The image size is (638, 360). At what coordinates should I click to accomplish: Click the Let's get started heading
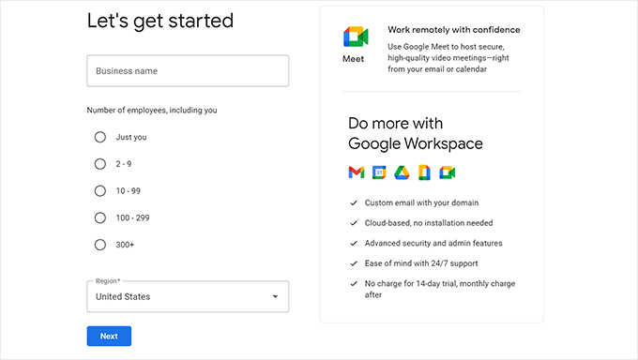[x=160, y=21]
